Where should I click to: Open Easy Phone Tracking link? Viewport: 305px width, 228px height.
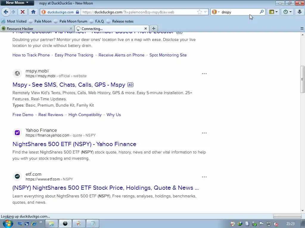click(74, 55)
